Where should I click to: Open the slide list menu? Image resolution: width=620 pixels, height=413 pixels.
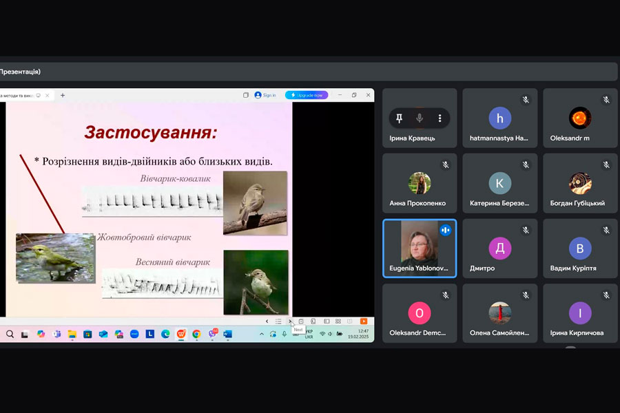(x=278, y=321)
